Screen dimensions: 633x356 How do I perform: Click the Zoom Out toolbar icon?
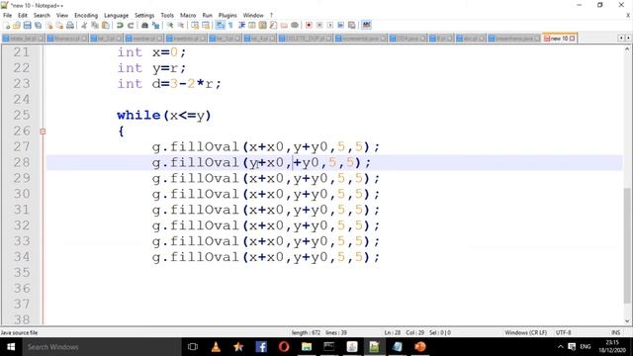tap(180, 25)
